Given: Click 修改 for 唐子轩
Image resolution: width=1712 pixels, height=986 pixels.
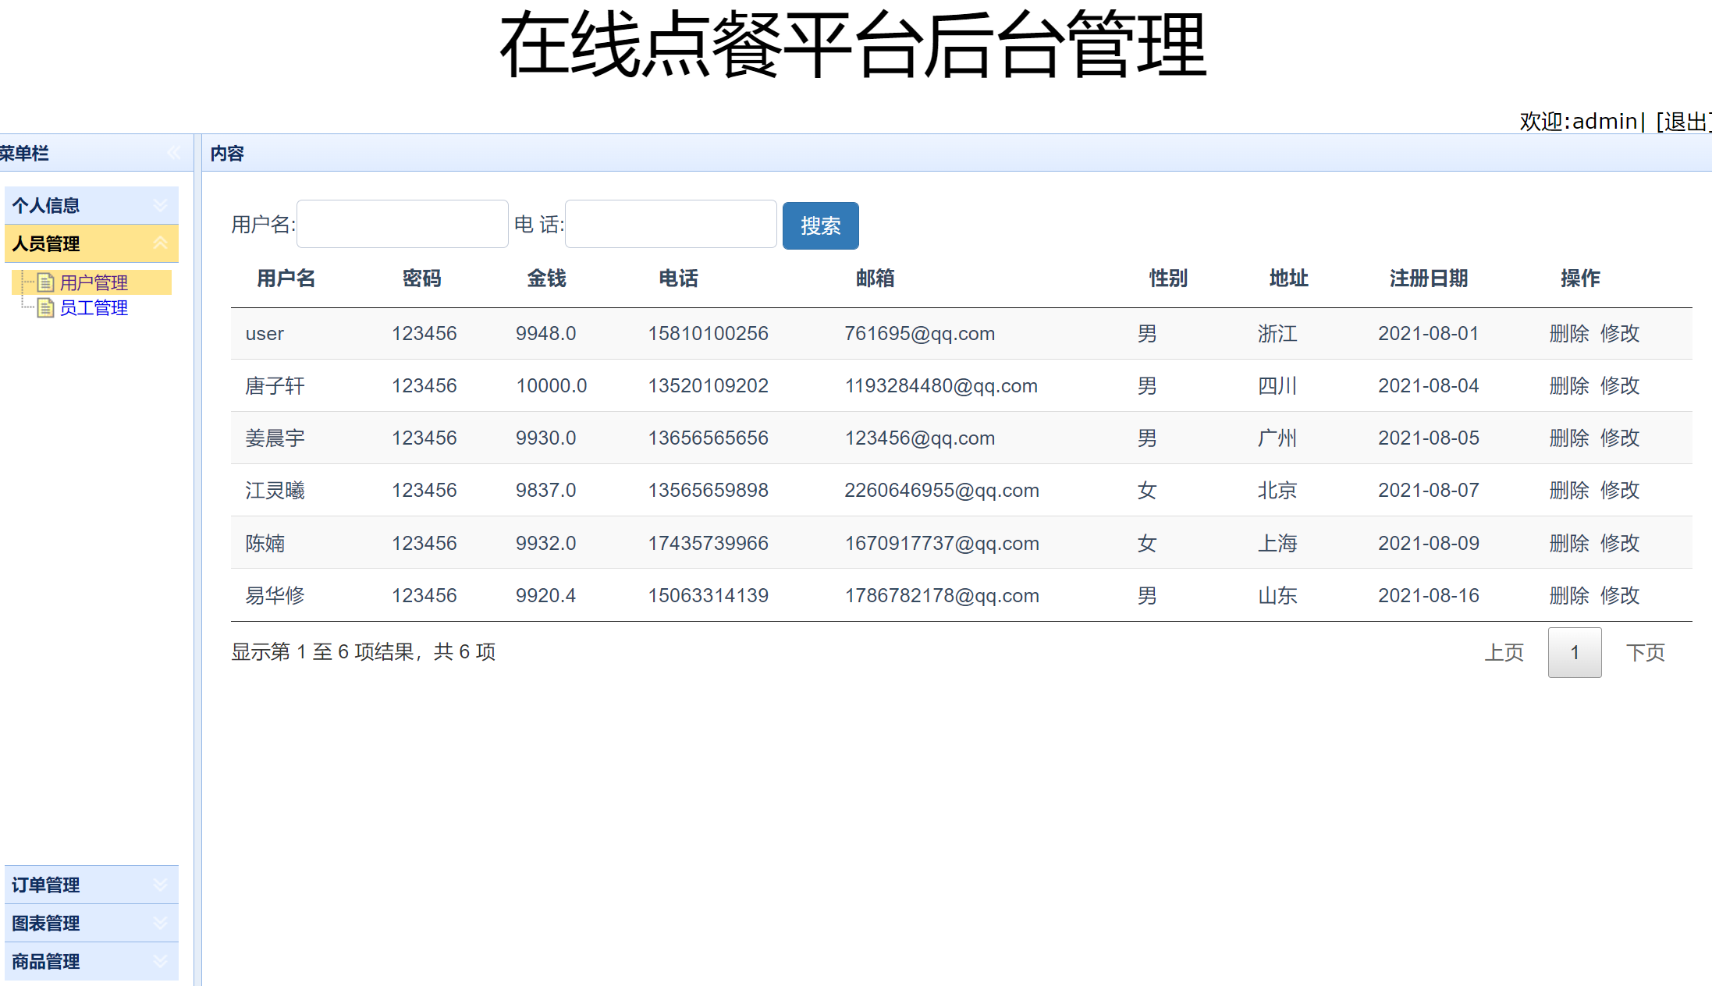Looking at the screenshot, I should click(1619, 385).
